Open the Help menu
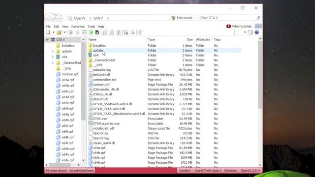 point(101,27)
